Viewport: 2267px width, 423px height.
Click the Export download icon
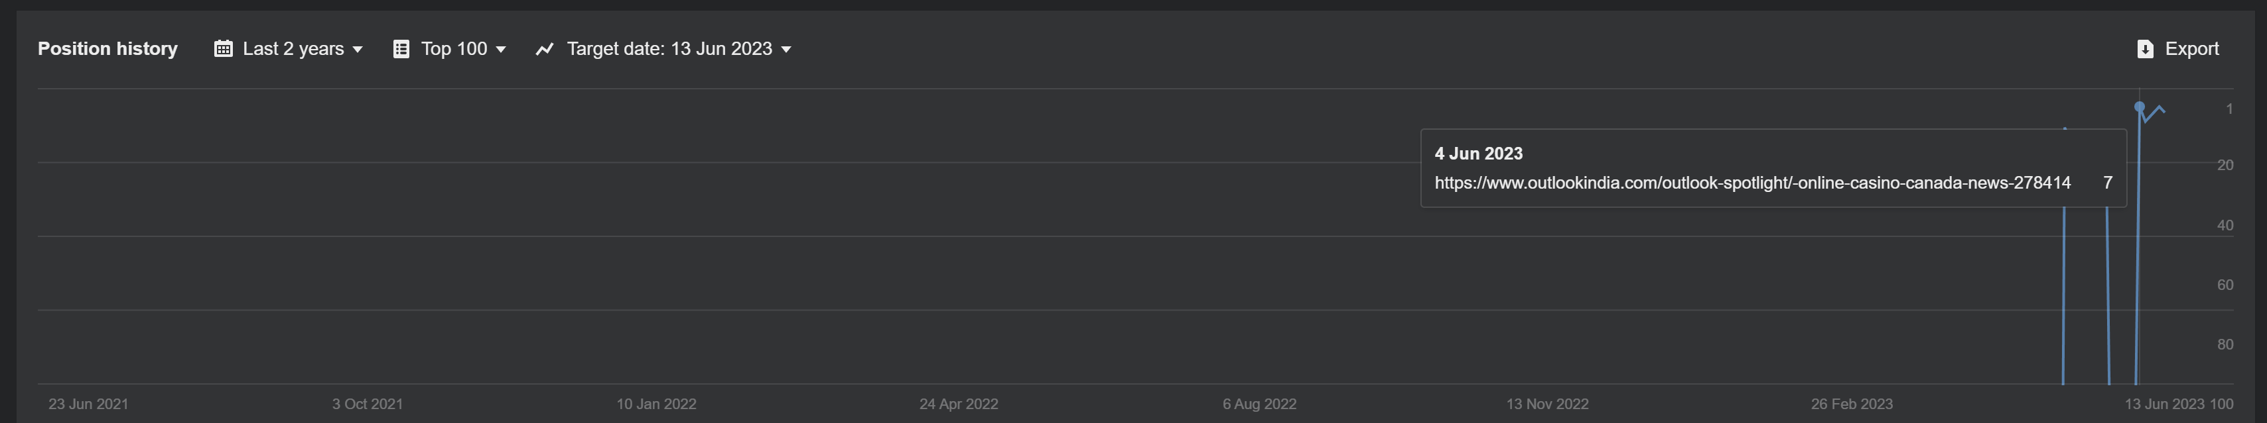coord(2145,49)
